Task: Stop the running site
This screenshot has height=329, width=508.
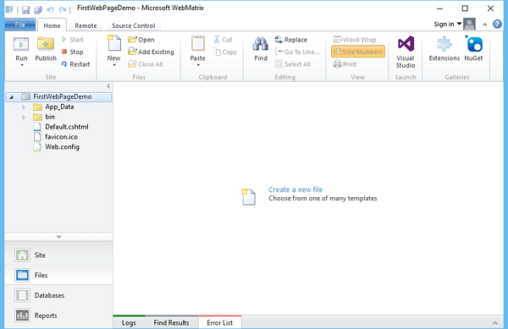Action: [73, 52]
